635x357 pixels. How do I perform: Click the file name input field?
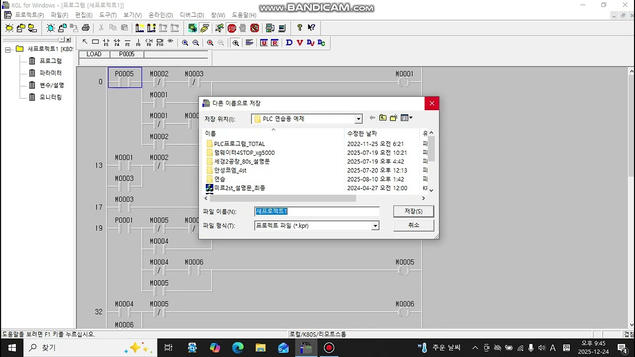[x=317, y=211]
